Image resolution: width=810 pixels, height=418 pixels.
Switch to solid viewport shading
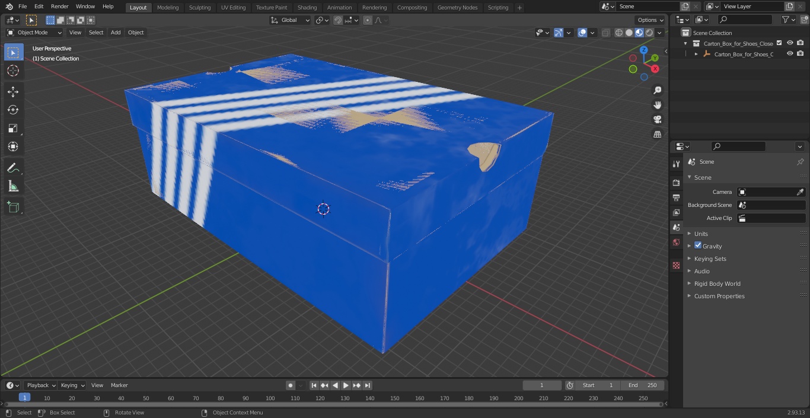tap(629, 33)
